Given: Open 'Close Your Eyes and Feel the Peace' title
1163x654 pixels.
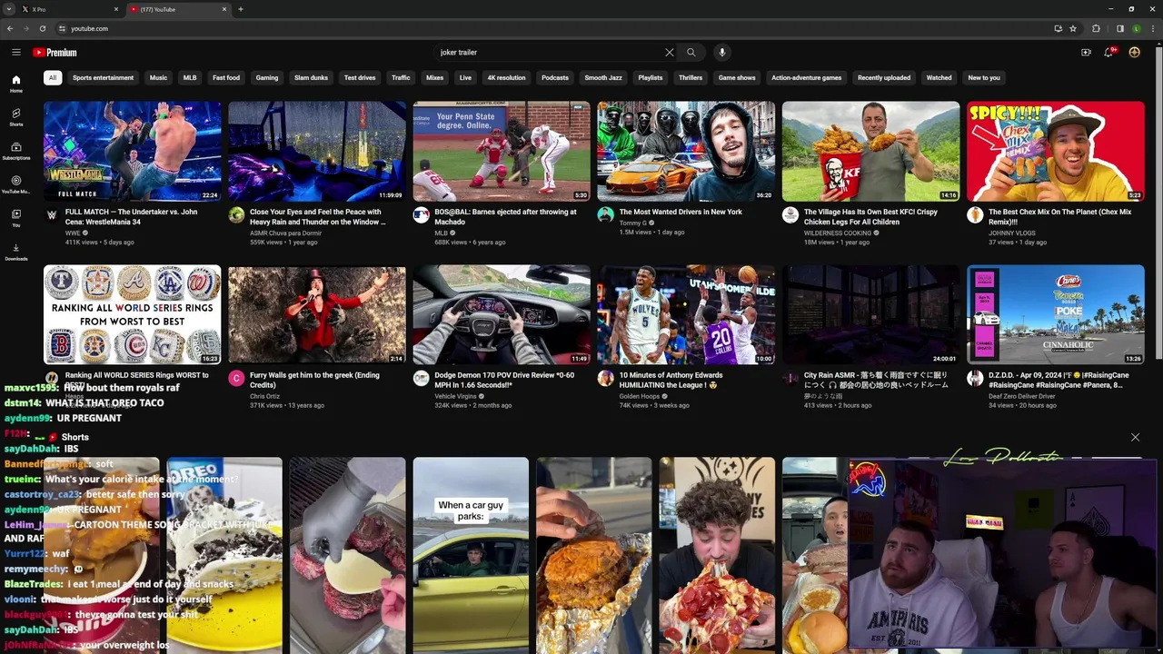Looking at the screenshot, I should [x=317, y=217].
